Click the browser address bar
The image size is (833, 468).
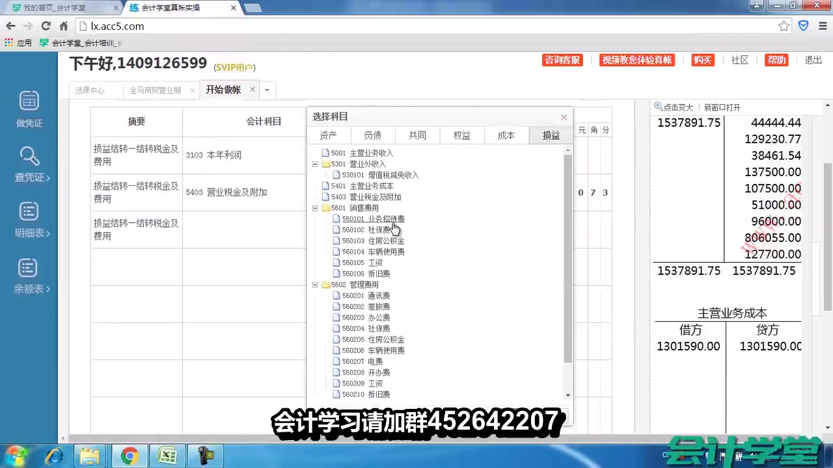click(430, 26)
